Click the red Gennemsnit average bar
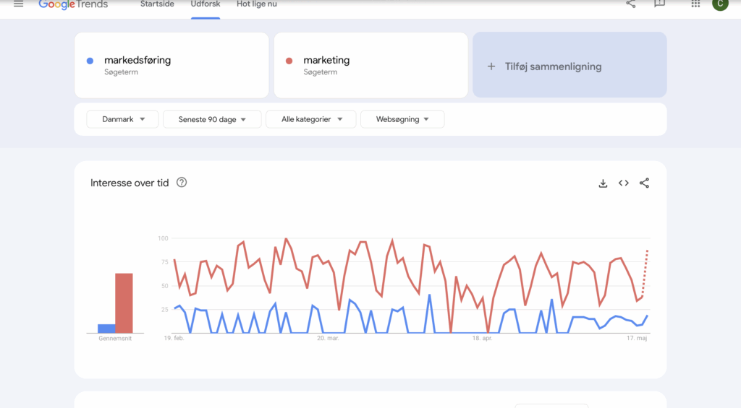Image resolution: width=741 pixels, height=408 pixels. point(124,303)
